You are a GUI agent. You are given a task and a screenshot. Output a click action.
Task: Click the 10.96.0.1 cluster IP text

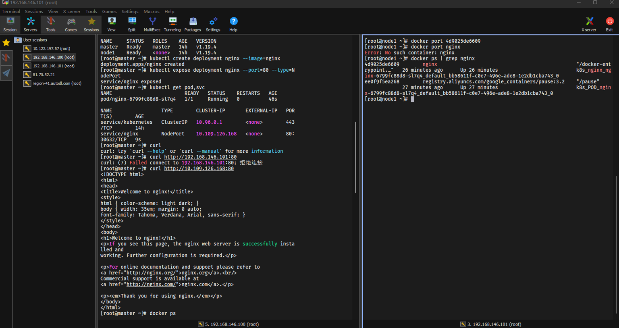pyautogui.click(x=209, y=122)
